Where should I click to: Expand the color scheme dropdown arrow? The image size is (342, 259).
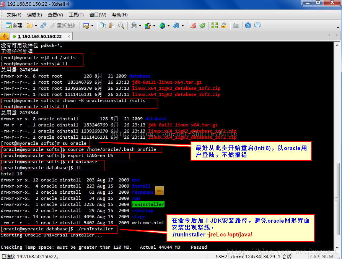point(154,26)
